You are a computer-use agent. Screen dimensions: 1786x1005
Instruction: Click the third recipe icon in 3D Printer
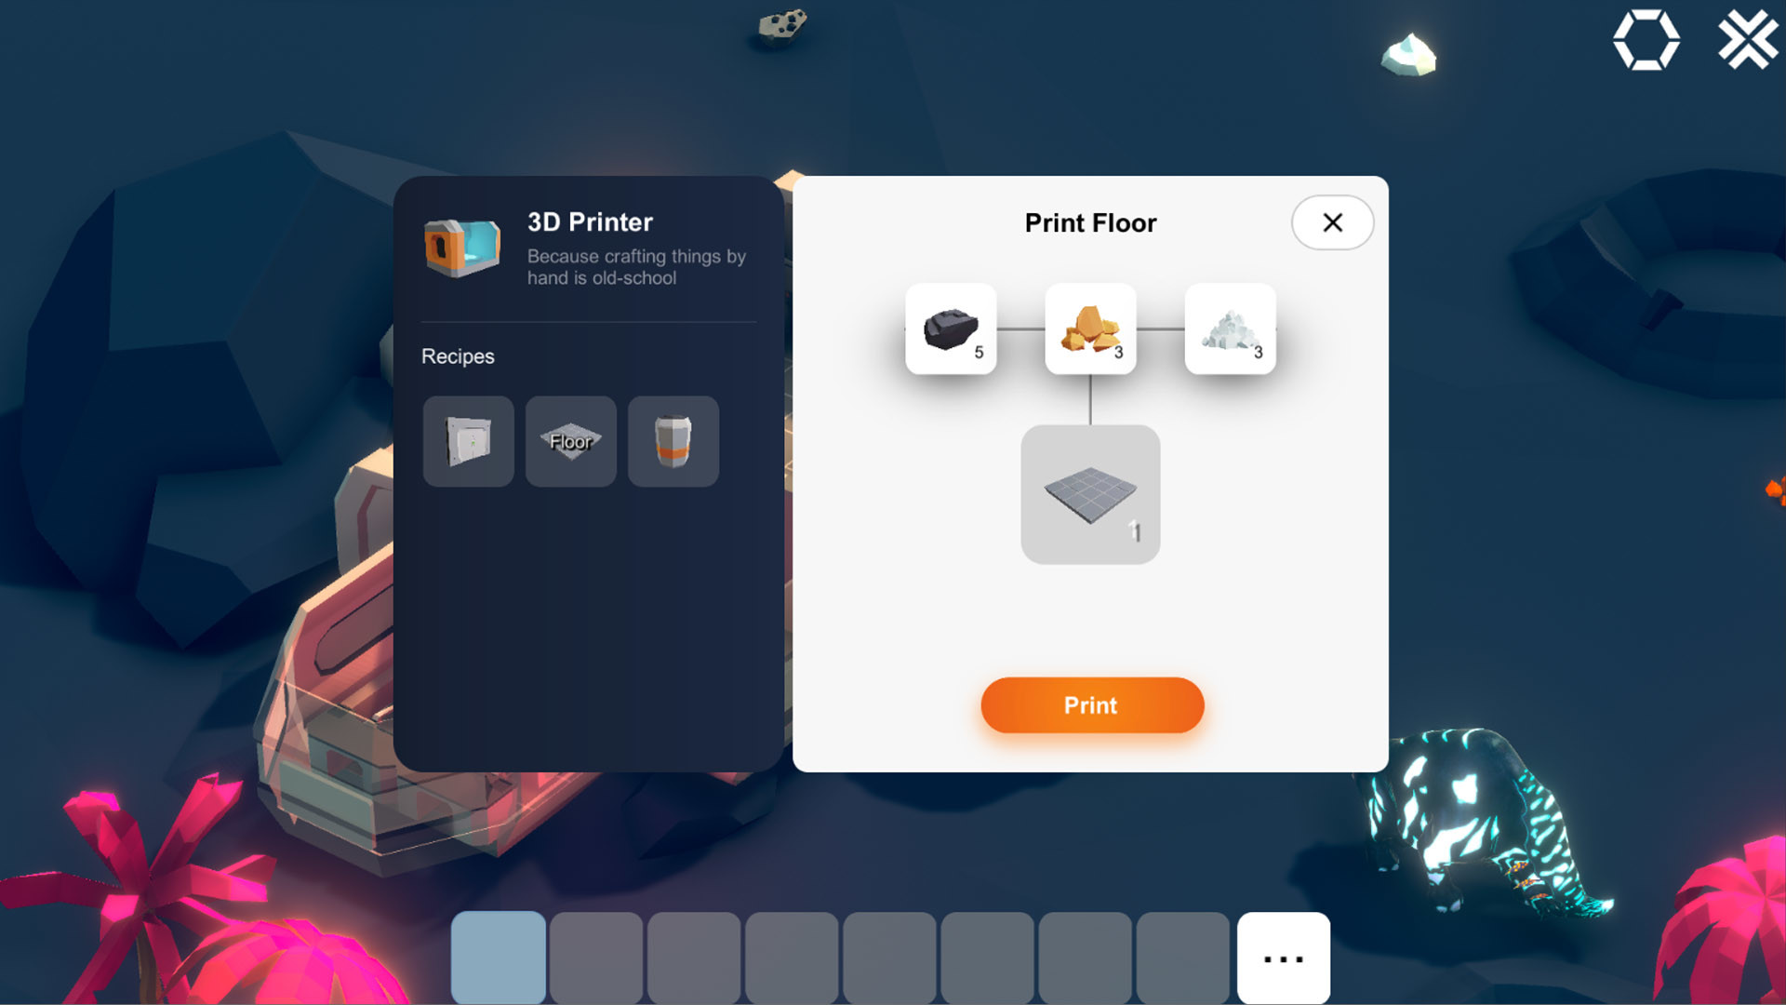pos(673,440)
